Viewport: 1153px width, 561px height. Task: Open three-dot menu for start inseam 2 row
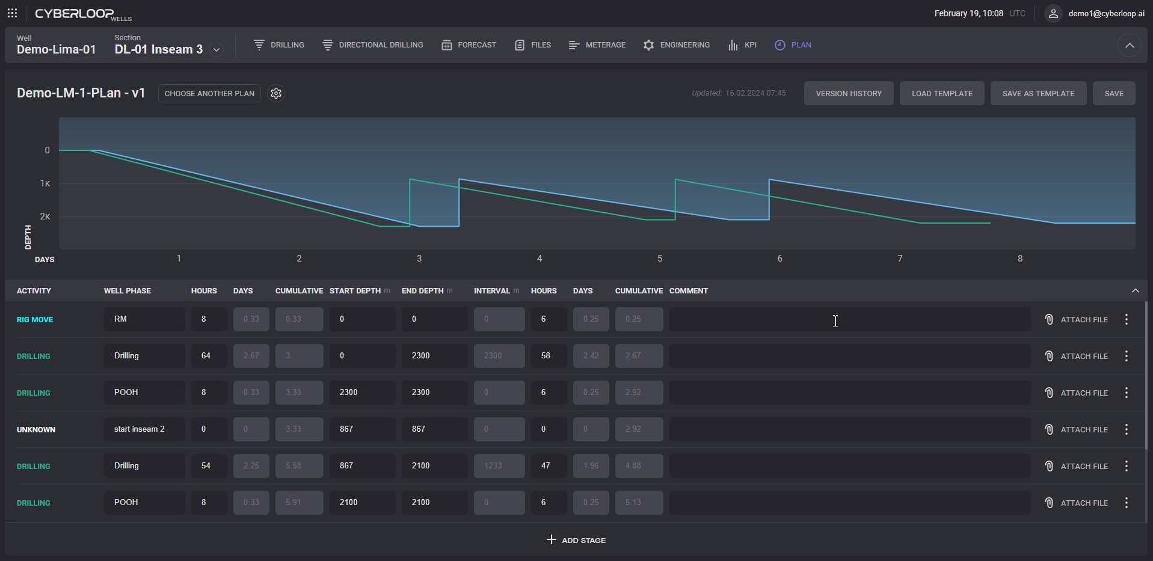pos(1127,429)
